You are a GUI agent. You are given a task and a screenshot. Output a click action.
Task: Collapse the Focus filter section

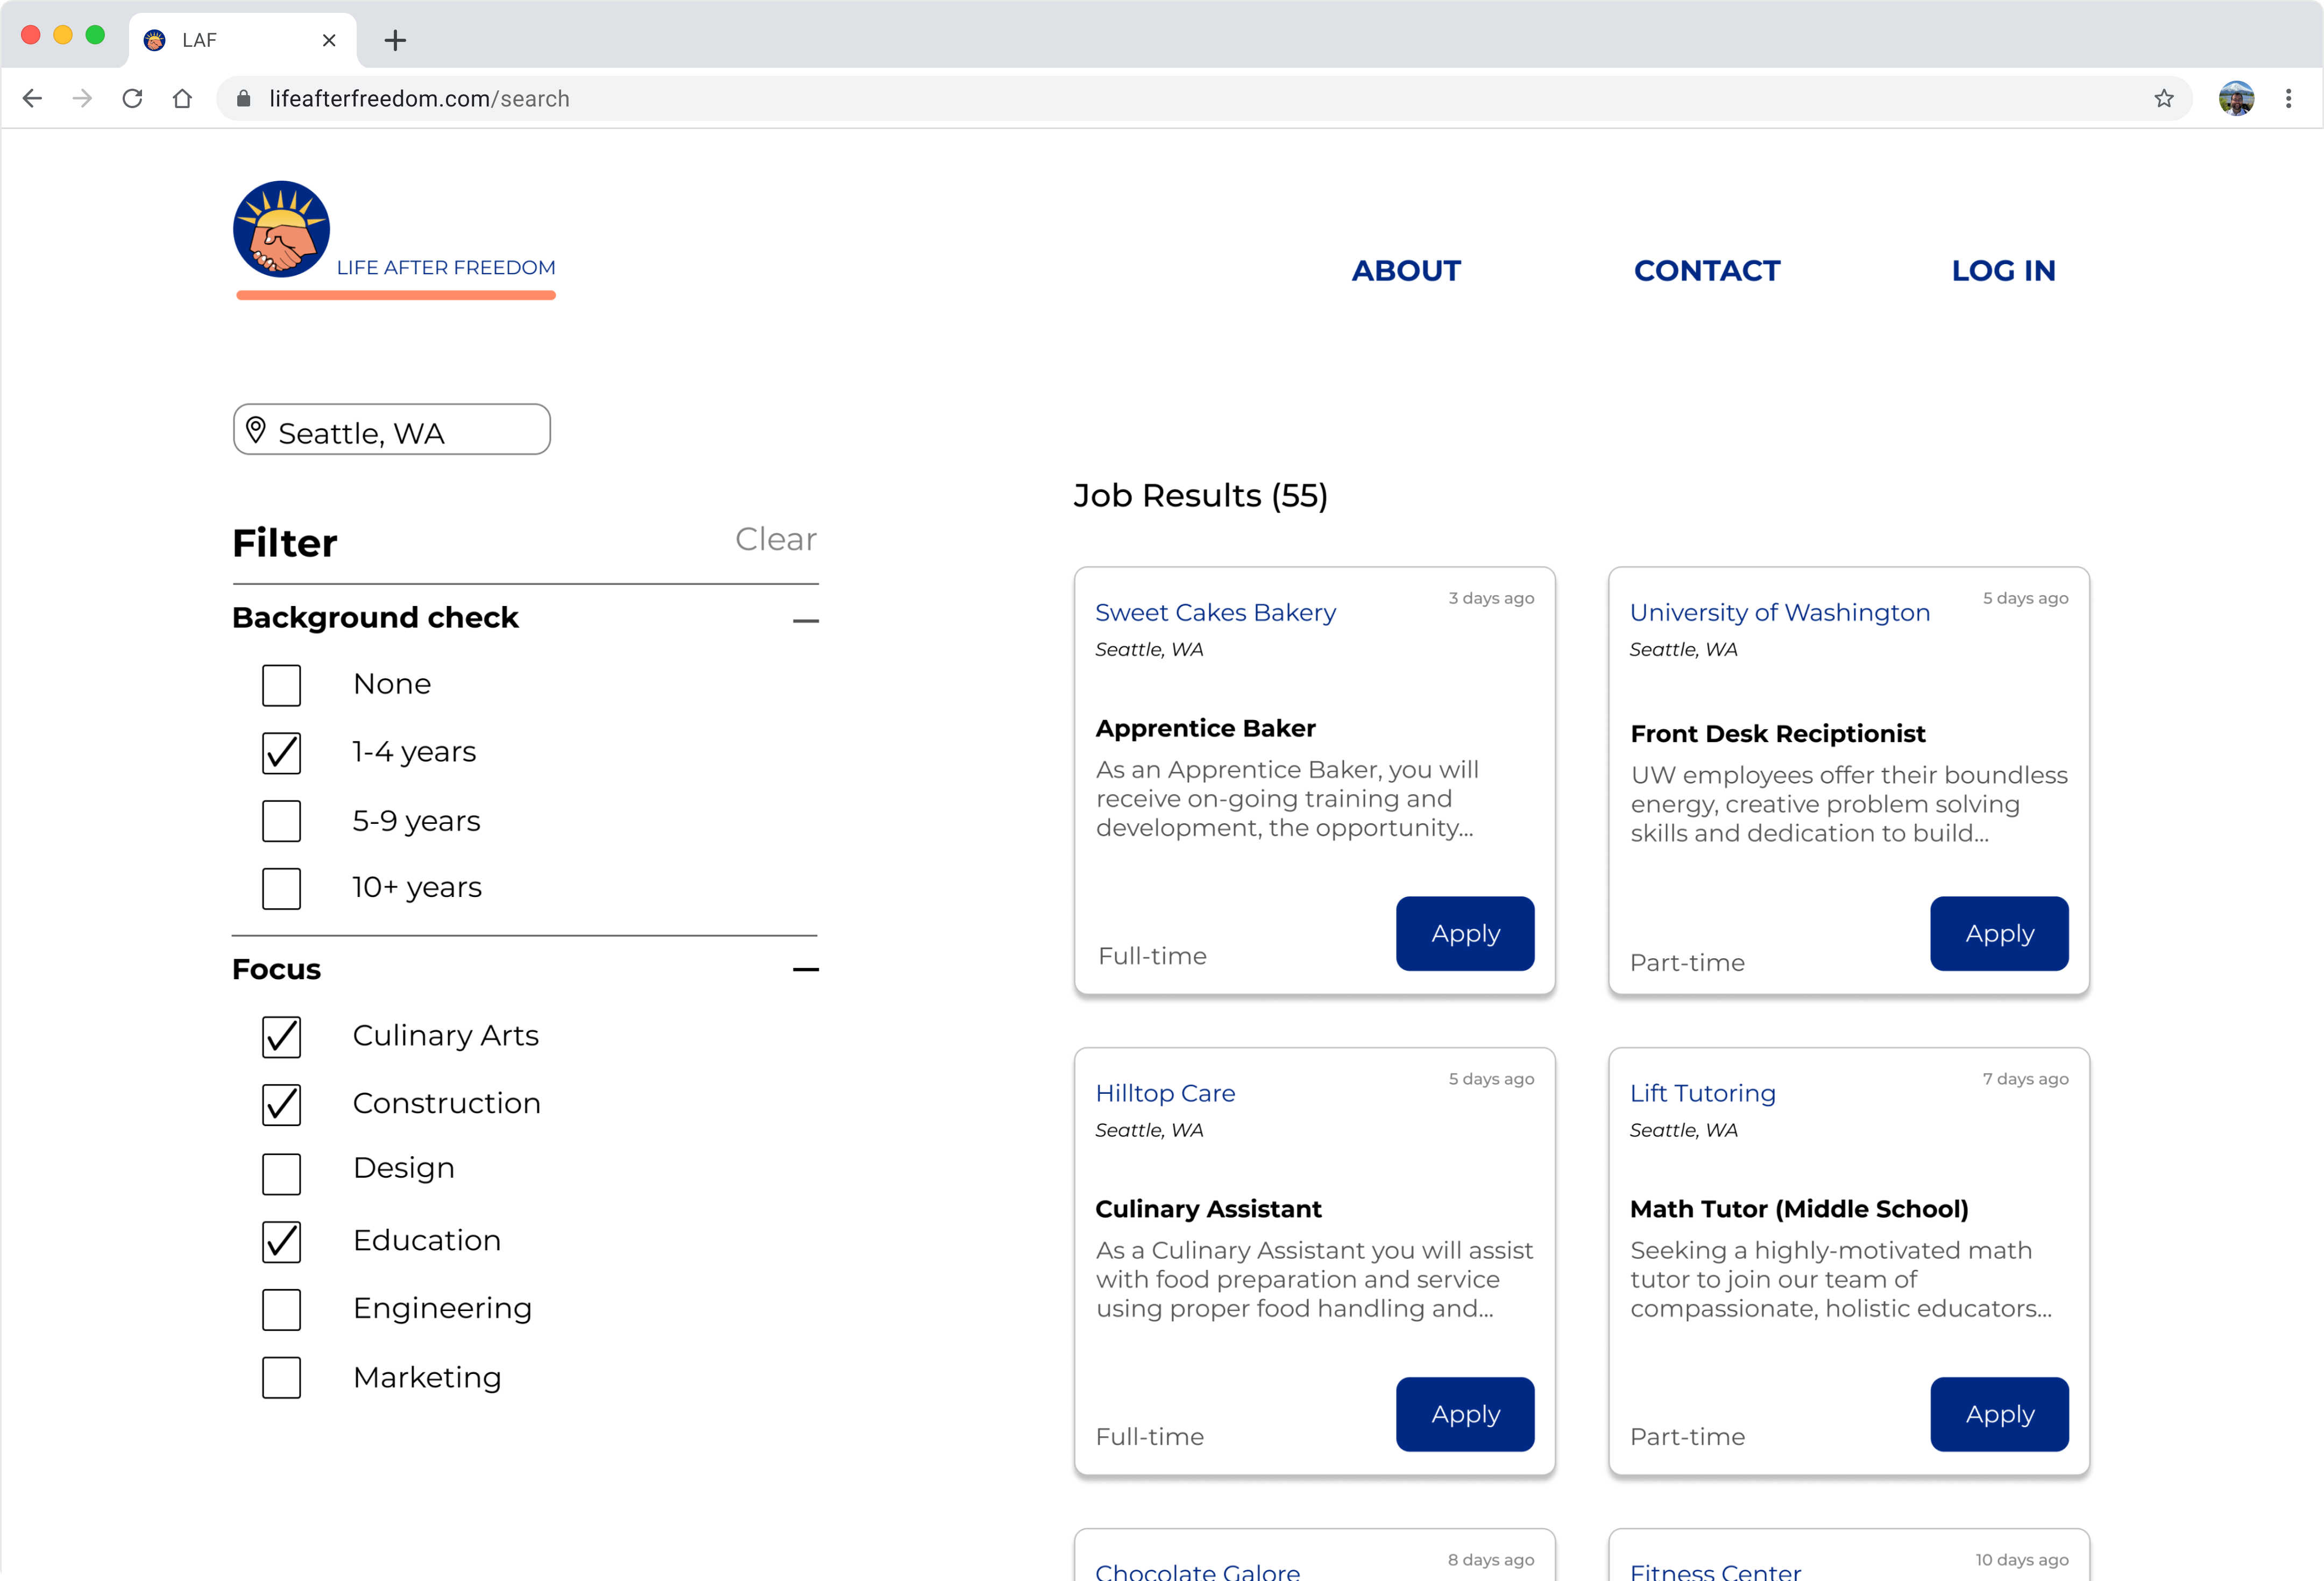(805, 970)
